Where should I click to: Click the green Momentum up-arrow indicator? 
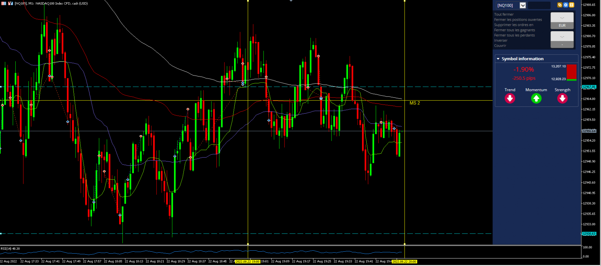536,99
